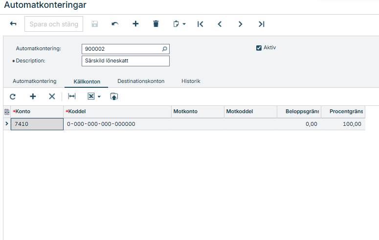
Task: Refresh the Källkonton grid
Action: point(13,97)
